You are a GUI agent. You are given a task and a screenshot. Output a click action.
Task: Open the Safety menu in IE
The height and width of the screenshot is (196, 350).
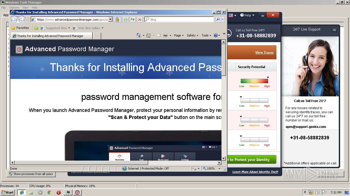(x=192, y=35)
